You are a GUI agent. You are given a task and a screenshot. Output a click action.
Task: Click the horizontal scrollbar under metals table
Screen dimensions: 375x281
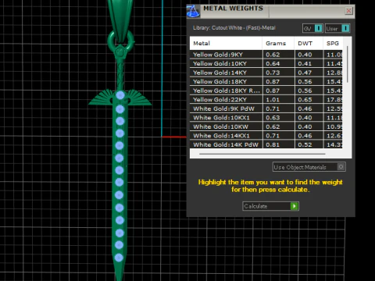262,154
